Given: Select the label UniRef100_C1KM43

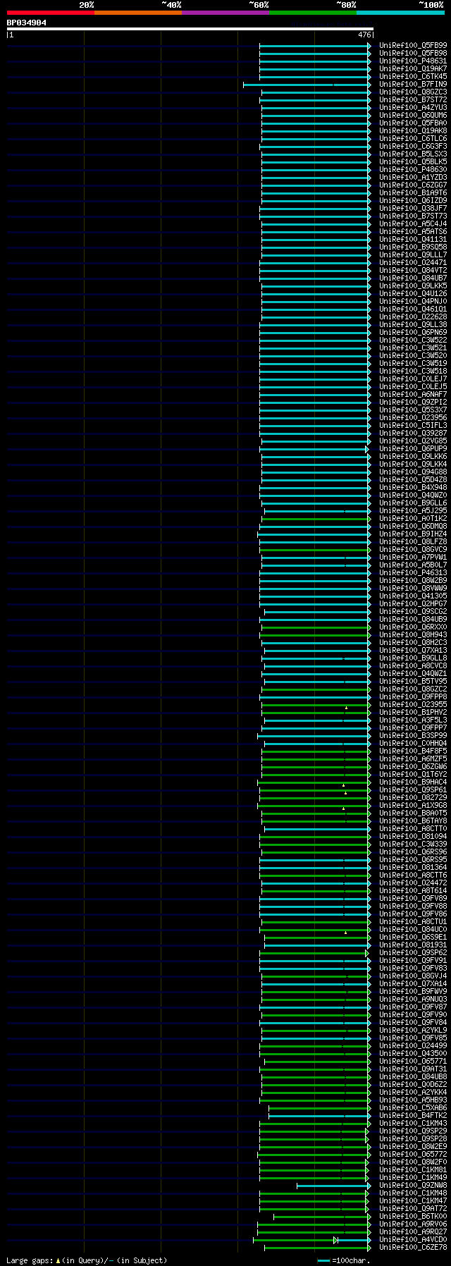Looking at the screenshot, I should [413, 1123].
